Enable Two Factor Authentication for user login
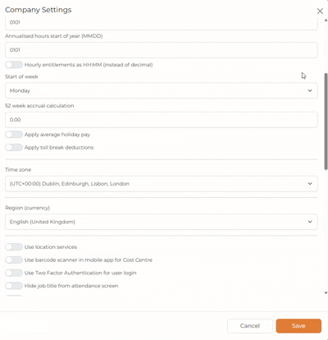The height and width of the screenshot is (340, 328). pos(14,273)
